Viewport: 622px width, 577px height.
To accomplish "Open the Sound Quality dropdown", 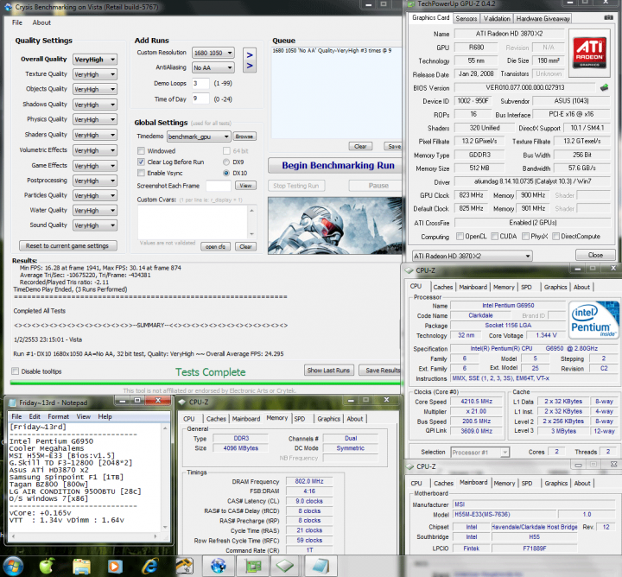I will [95, 225].
